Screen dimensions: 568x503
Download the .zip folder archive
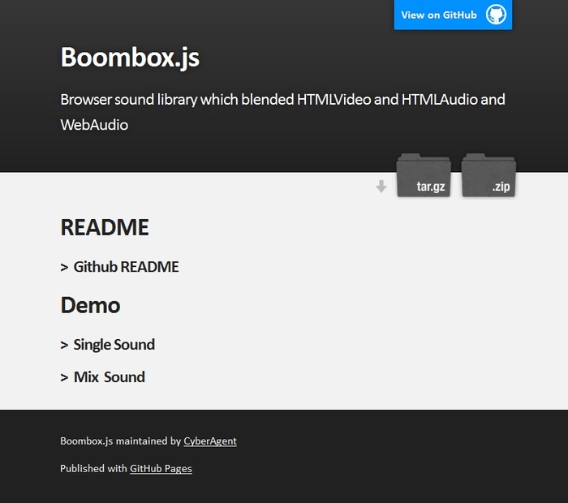coord(488,174)
